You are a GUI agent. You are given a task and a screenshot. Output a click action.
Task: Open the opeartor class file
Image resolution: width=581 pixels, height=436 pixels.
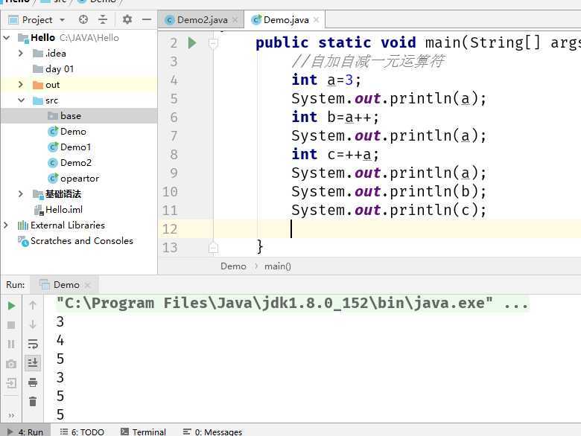point(73,179)
